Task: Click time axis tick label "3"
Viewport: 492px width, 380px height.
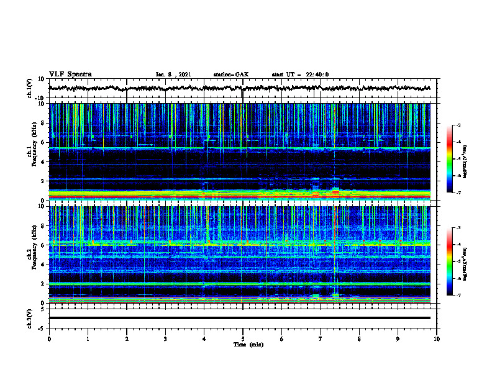Action: (x=165, y=339)
